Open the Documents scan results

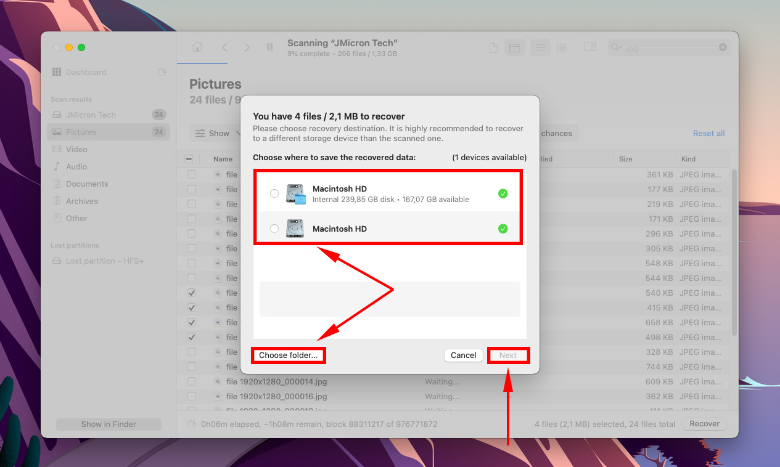[86, 184]
